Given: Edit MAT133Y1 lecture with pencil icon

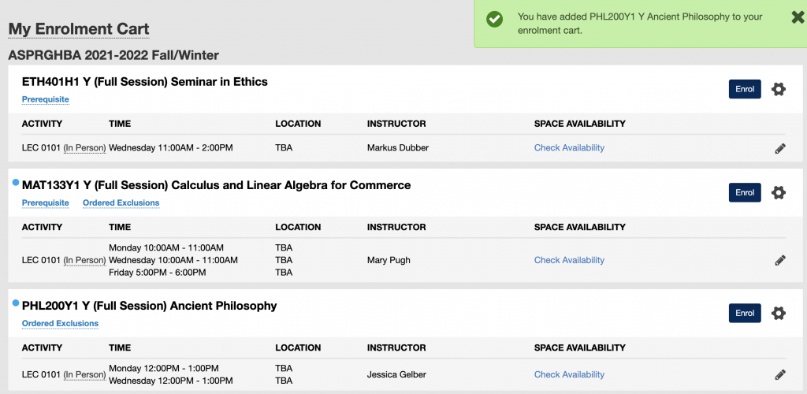Looking at the screenshot, I should click(780, 260).
